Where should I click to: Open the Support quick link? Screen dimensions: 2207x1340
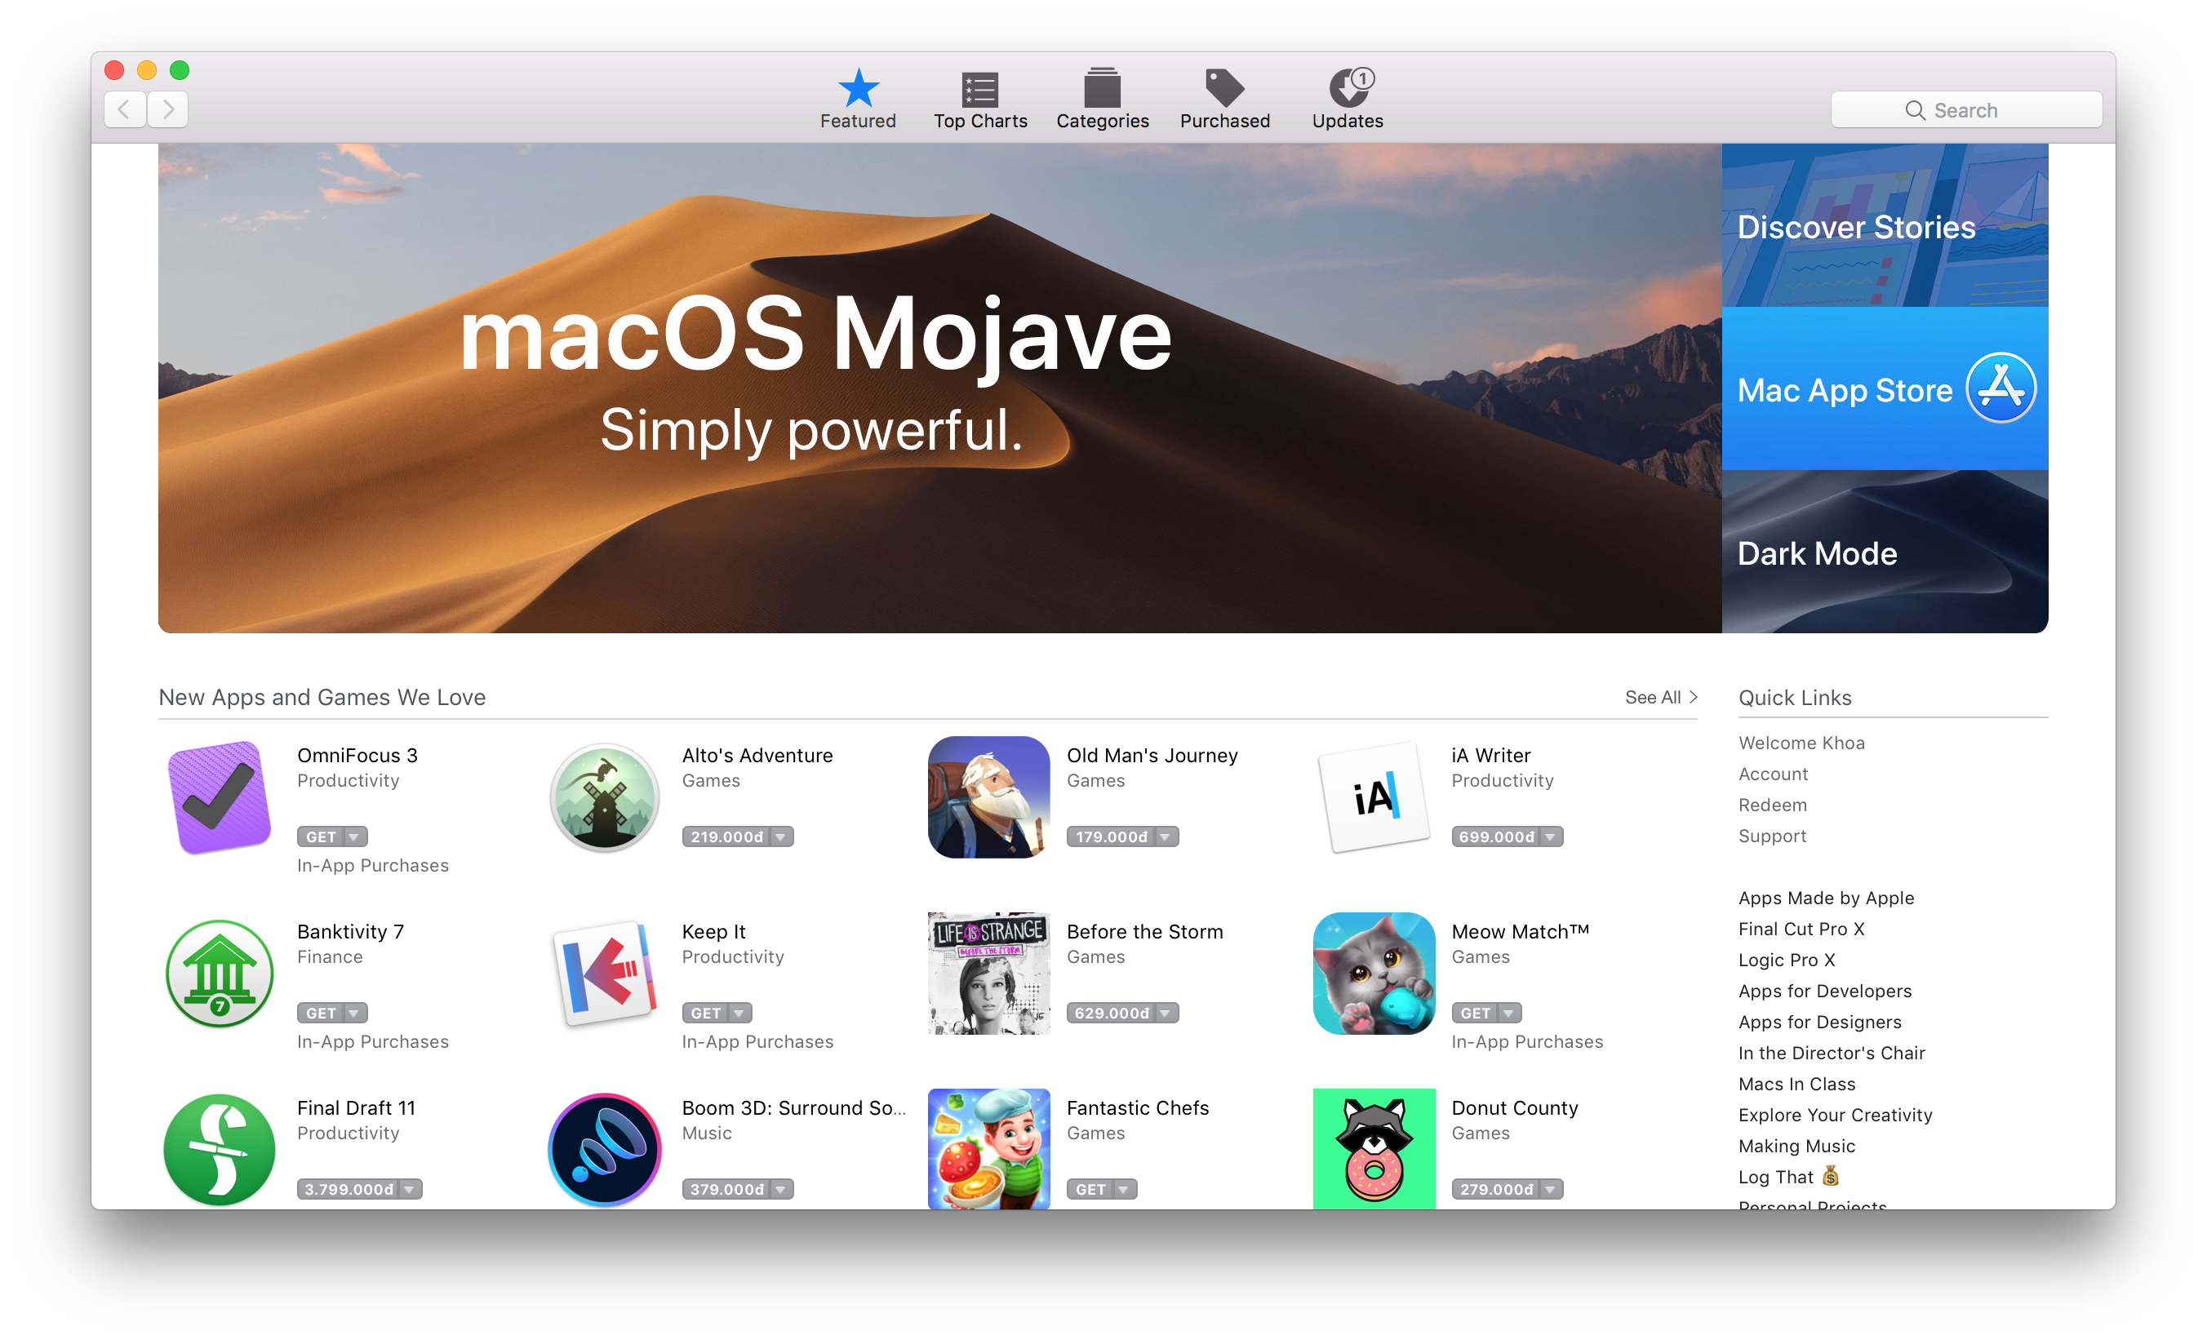1772,836
